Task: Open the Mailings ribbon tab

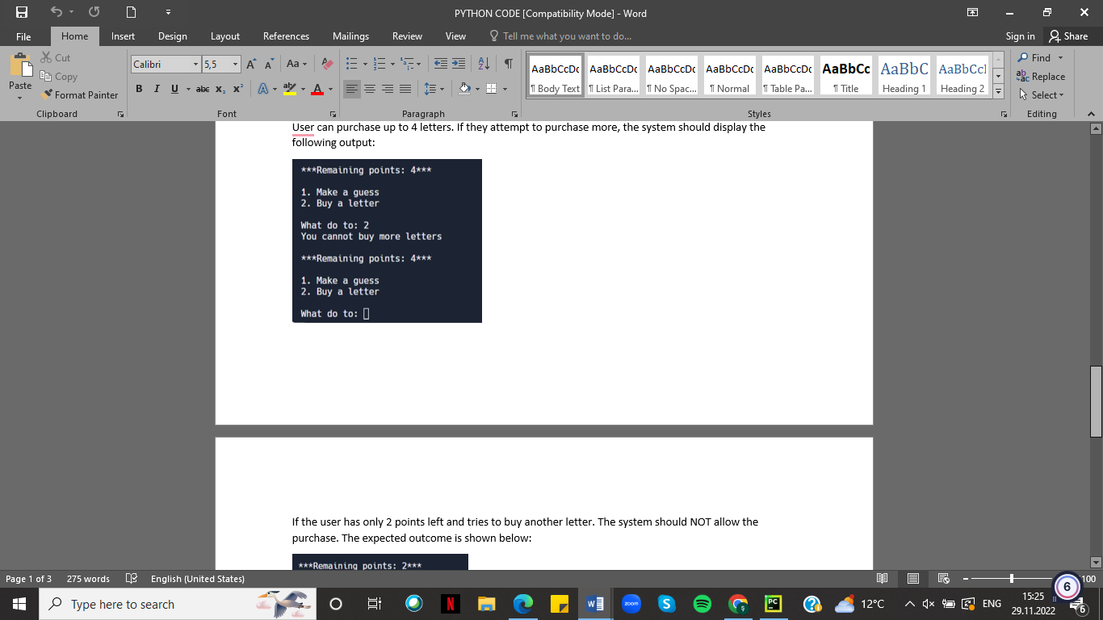Action: pos(350,36)
